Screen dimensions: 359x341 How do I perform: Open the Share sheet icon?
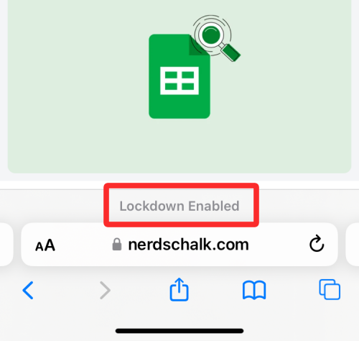tap(179, 289)
